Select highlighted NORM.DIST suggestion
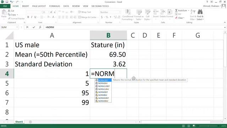The width and height of the screenshot is (227, 128). (x=103, y=80)
